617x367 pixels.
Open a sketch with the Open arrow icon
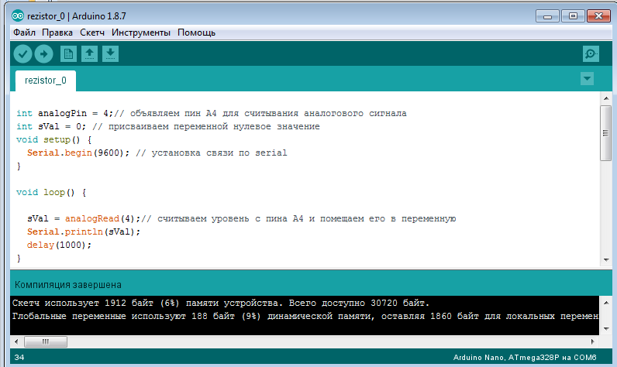[89, 54]
